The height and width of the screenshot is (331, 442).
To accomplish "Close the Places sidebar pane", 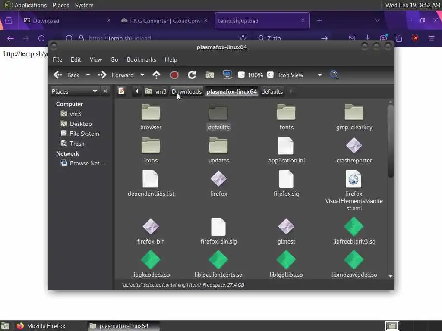I will [x=105, y=91].
